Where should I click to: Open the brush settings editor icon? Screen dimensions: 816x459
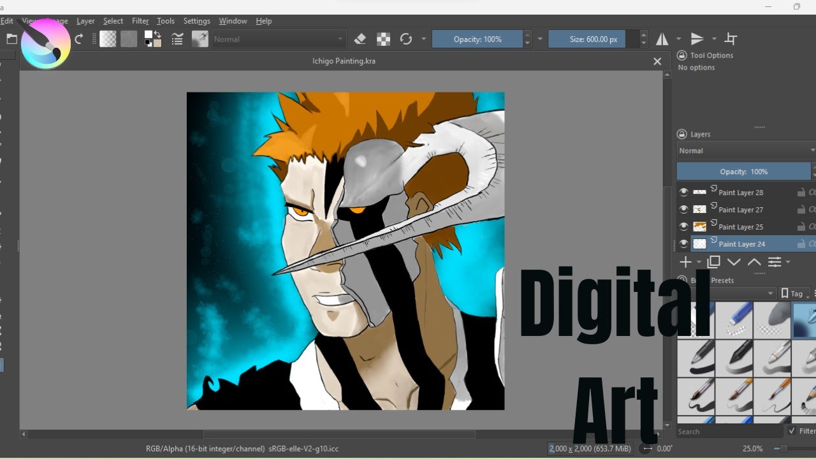click(177, 39)
